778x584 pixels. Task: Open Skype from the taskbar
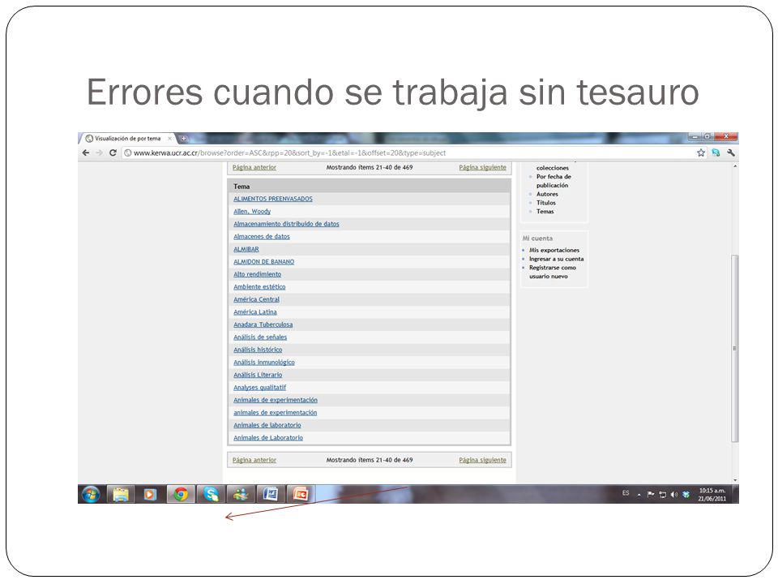pyautogui.click(x=211, y=494)
